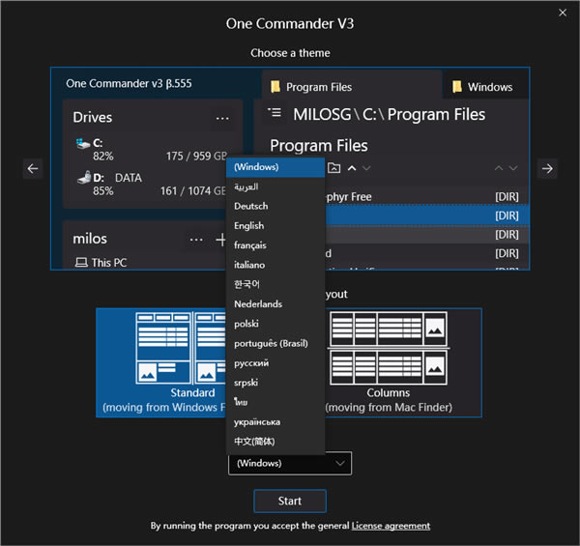The height and width of the screenshot is (546, 580).
Task: Click the previous theme left arrow
Action: [x=34, y=169]
